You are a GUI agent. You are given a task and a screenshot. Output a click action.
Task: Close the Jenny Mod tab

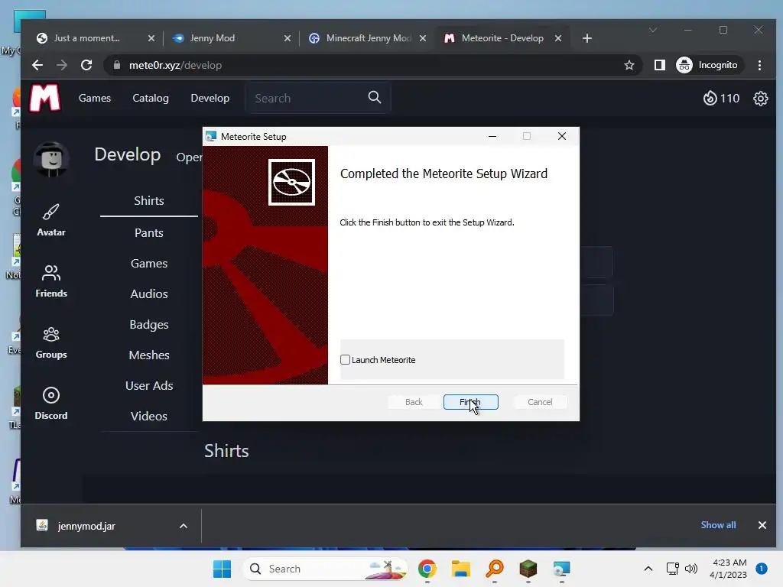[x=288, y=38]
